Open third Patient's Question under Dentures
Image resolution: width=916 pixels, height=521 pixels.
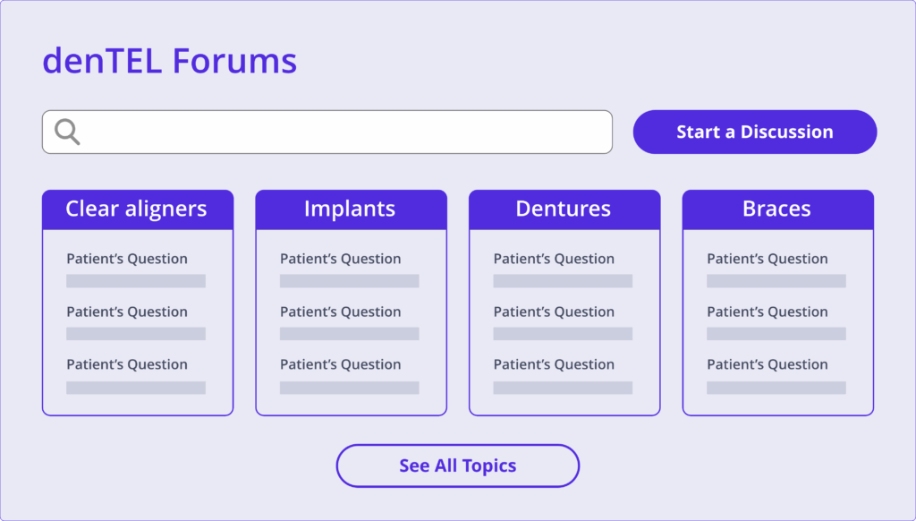(554, 364)
